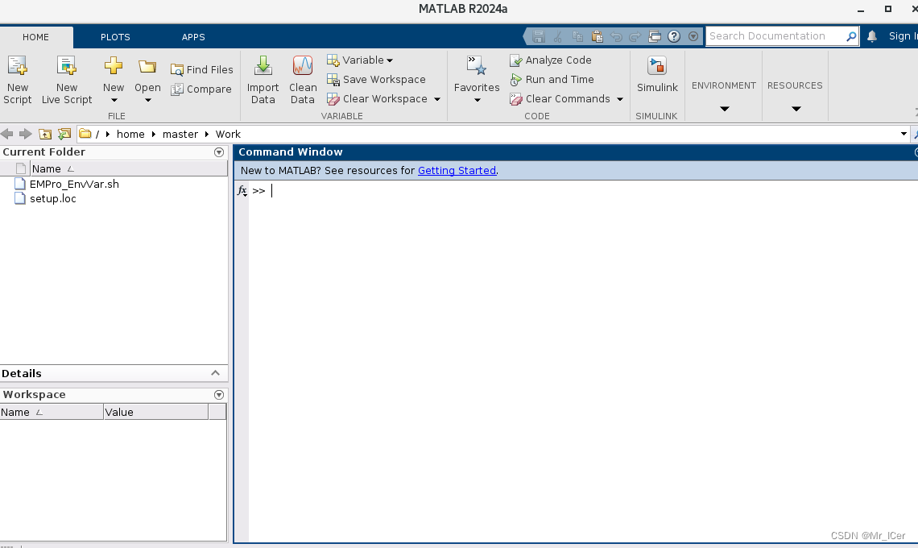Click Sign In
This screenshot has height=548, width=918.
click(903, 36)
